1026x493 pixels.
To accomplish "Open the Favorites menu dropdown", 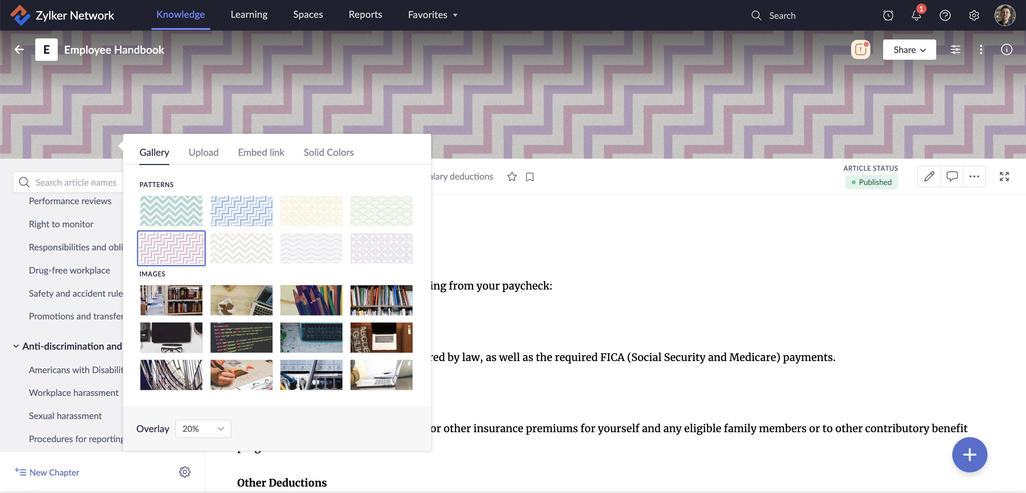I will pyautogui.click(x=432, y=15).
